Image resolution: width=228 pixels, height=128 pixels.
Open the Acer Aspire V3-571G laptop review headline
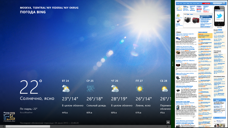click(x=185, y=74)
